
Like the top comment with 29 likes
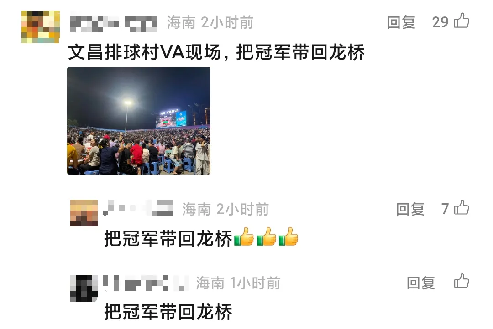pyautogui.click(x=462, y=21)
